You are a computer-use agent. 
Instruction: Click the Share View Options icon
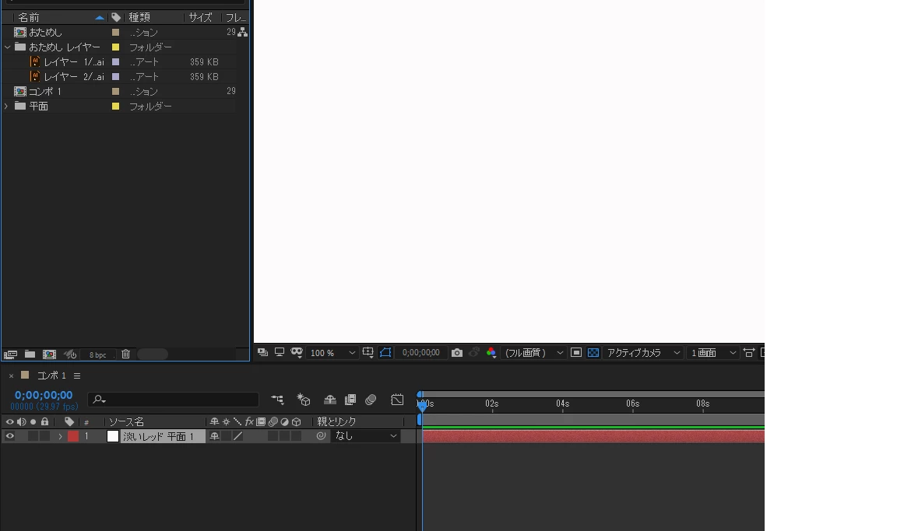click(749, 353)
